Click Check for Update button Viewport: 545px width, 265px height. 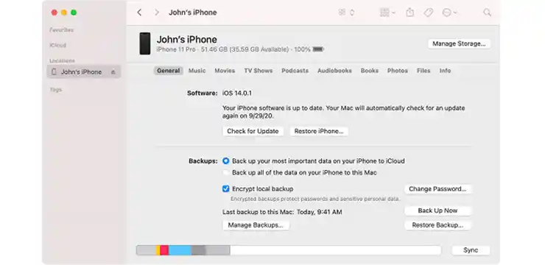click(x=253, y=131)
